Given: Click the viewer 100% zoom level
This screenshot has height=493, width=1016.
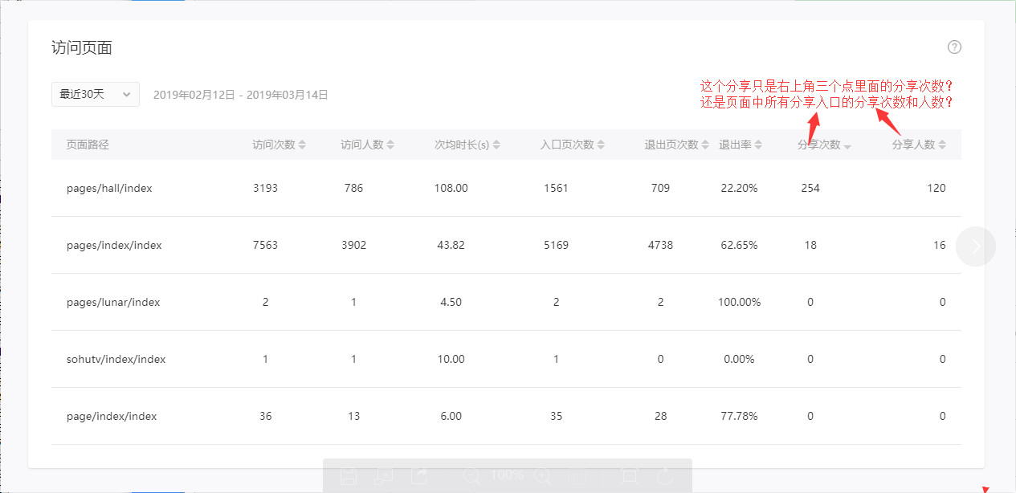Looking at the screenshot, I should 508,475.
